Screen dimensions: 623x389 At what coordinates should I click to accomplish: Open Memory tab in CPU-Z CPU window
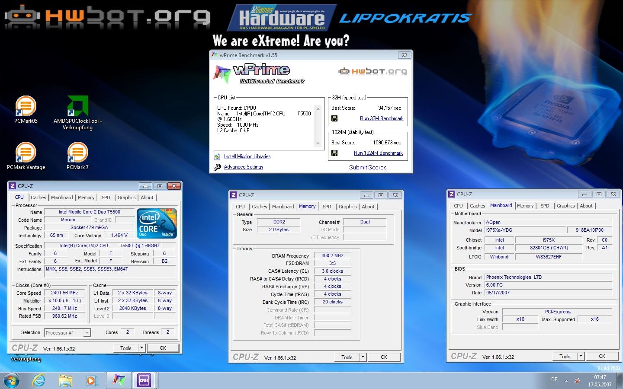pyautogui.click(x=86, y=198)
